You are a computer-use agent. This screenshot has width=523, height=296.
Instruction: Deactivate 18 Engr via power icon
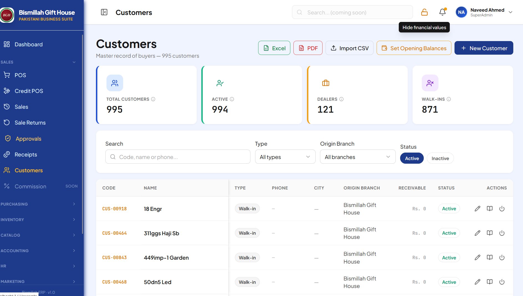point(502,209)
